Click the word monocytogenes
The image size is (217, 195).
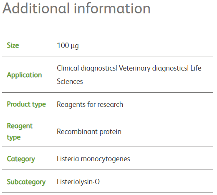(x=105, y=159)
